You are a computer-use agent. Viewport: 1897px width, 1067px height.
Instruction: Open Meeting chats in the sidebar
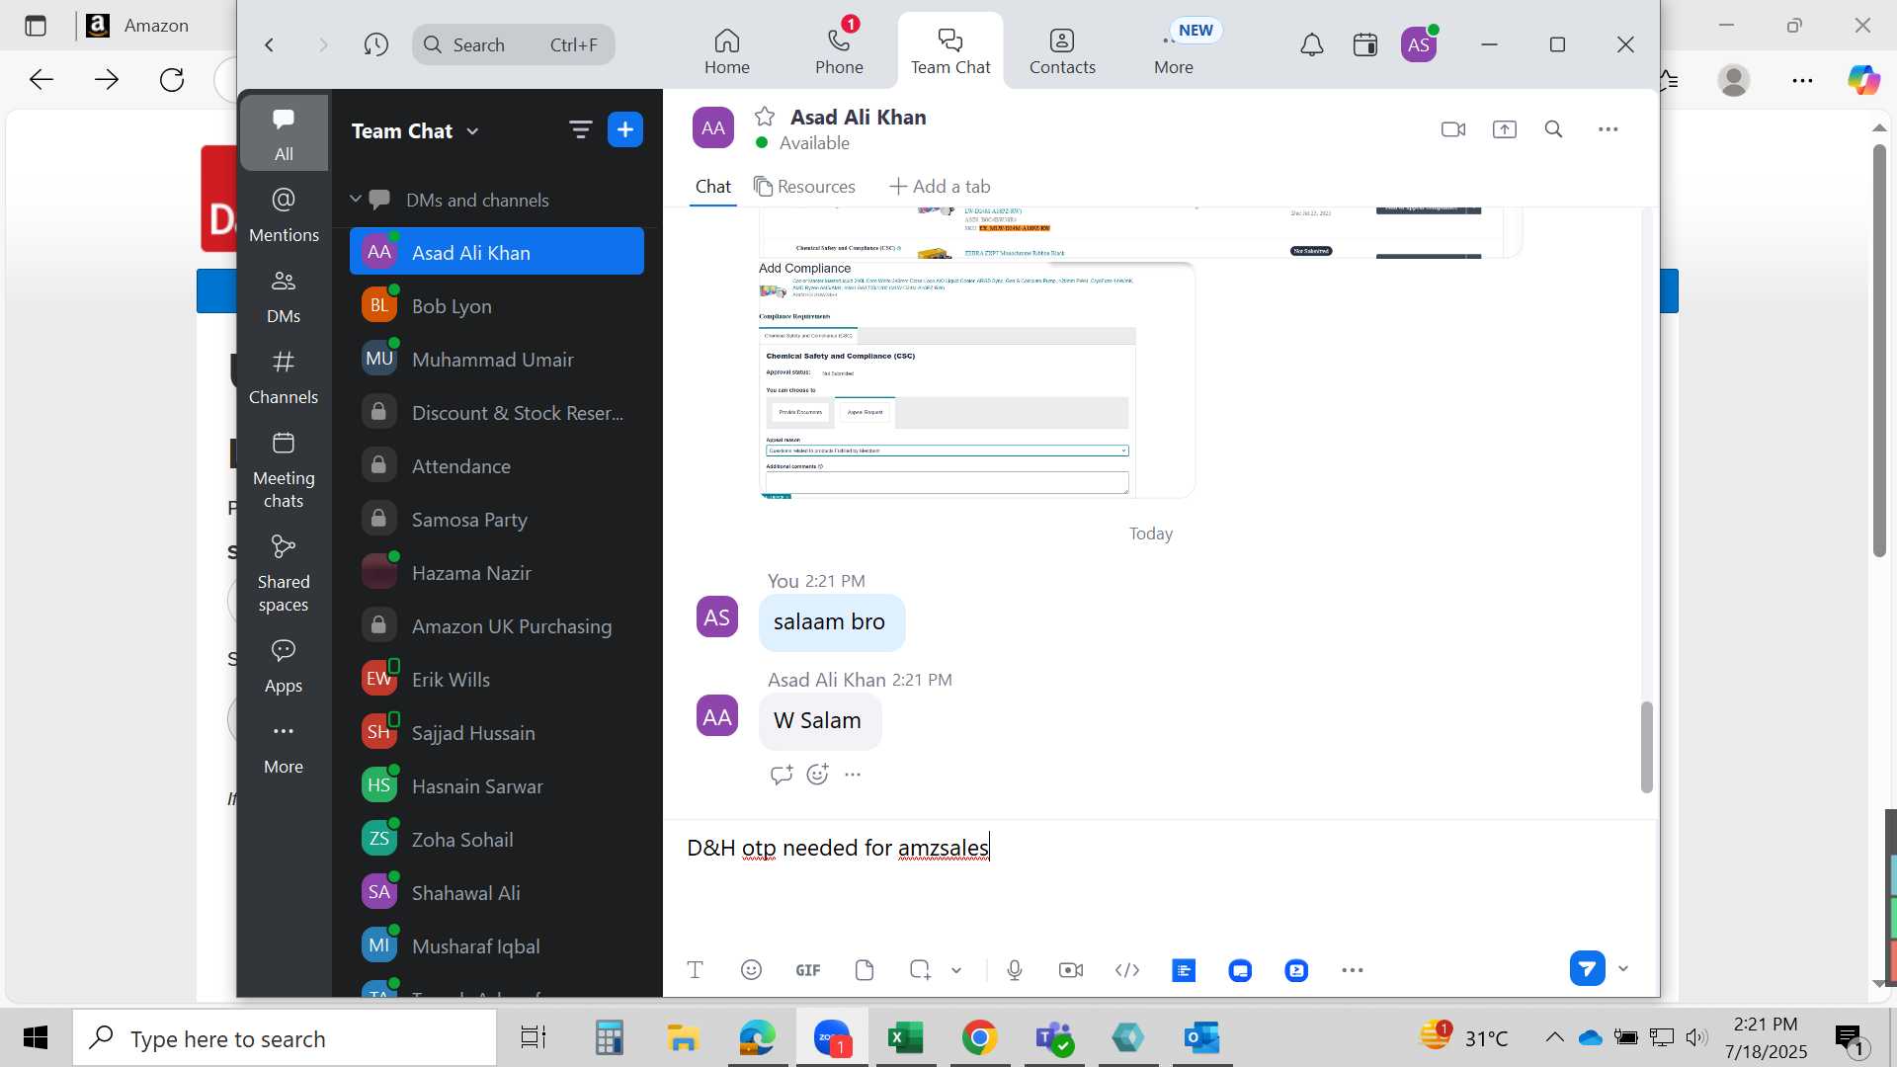coord(284,469)
